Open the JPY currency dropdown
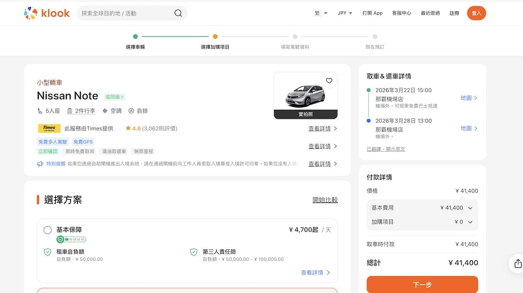 [345, 13]
